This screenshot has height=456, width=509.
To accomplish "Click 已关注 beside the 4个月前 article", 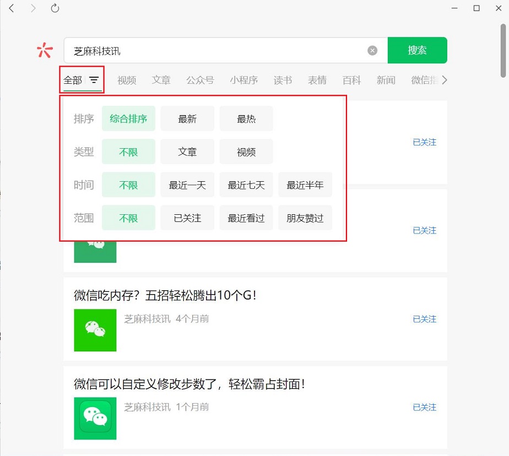I will tap(424, 319).
